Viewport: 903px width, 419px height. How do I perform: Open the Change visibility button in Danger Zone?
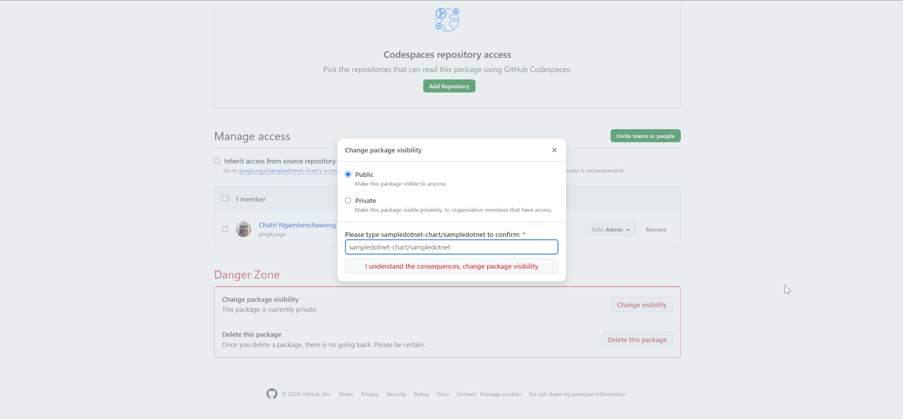pos(641,305)
